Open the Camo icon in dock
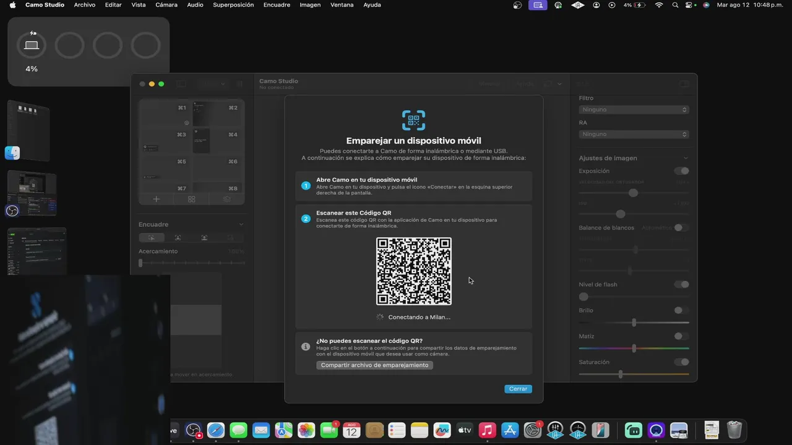 (656, 430)
